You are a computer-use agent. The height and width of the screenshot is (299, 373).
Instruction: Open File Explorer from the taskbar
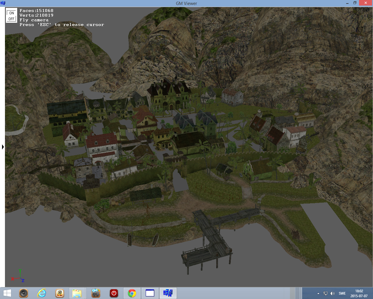(x=77, y=293)
